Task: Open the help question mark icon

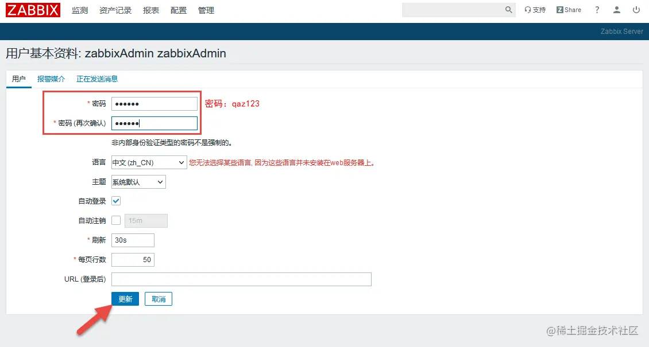Action: pyautogui.click(x=597, y=10)
